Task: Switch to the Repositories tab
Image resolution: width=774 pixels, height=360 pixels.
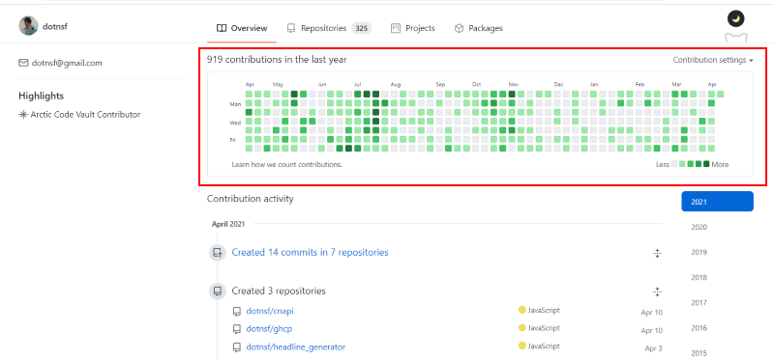Action: pyautogui.click(x=329, y=28)
